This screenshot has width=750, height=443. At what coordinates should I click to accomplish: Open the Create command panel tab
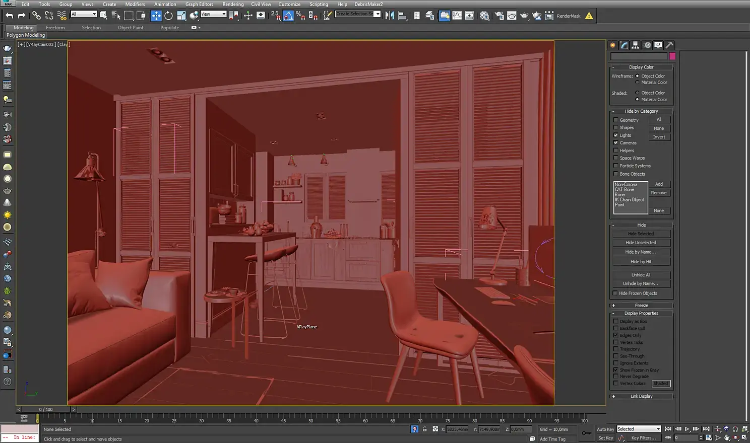[613, 45]
